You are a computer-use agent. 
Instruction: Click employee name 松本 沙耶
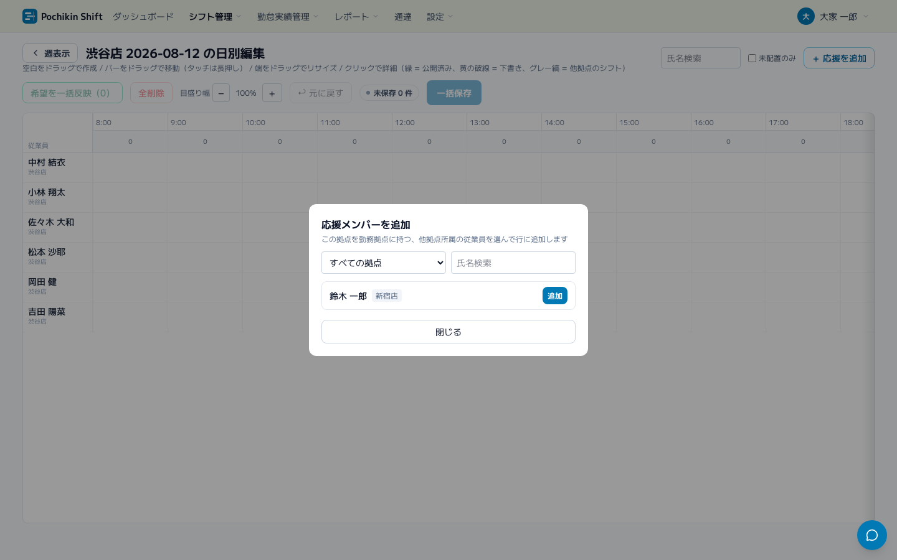[x=47, y=252]
